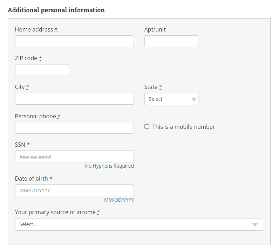The height and width of the screenshot is (252, 278).
Task: Click the income dropdown arrow icon
Action: point(255,225)
